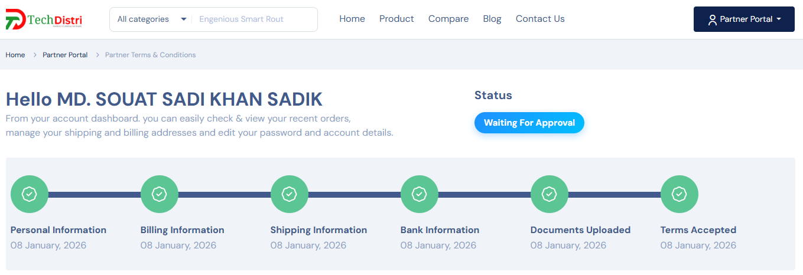Click the progress line between Personal and Billing
The height and width of the screenshot is (275, 803).
point(95,194)
